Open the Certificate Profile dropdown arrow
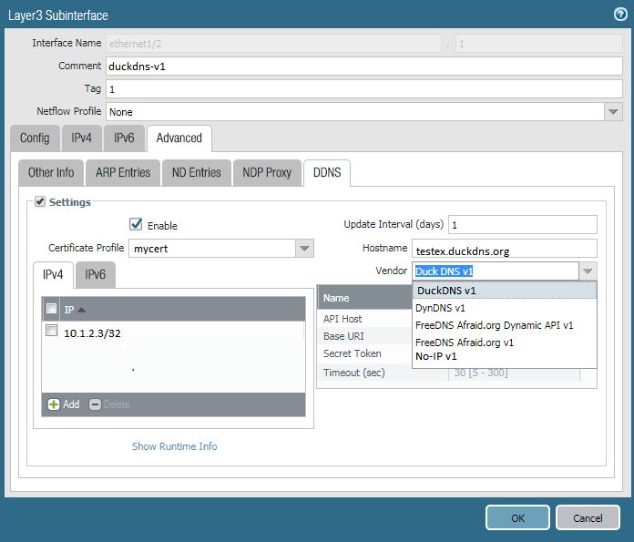The image size is (634, 542). pyautogui.click(x=304, y=248)
